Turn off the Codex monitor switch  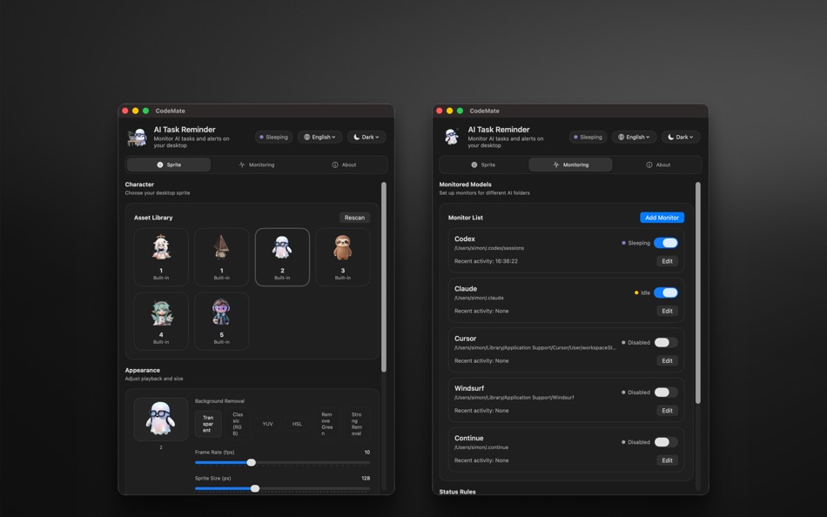click(x=666, y=243)
